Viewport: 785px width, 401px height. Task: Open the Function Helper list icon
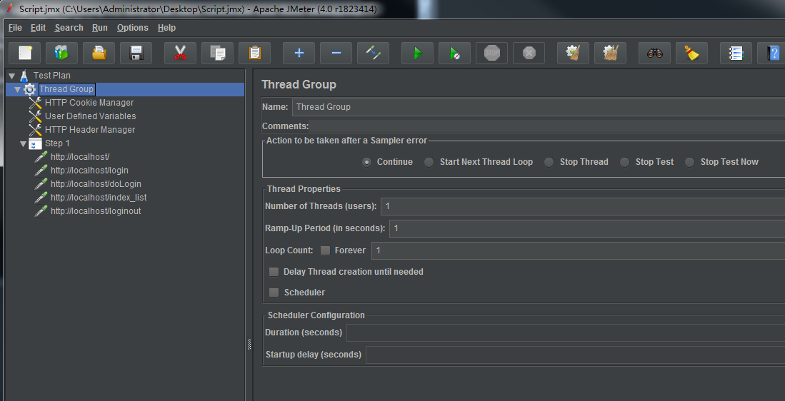pos(736,53)
